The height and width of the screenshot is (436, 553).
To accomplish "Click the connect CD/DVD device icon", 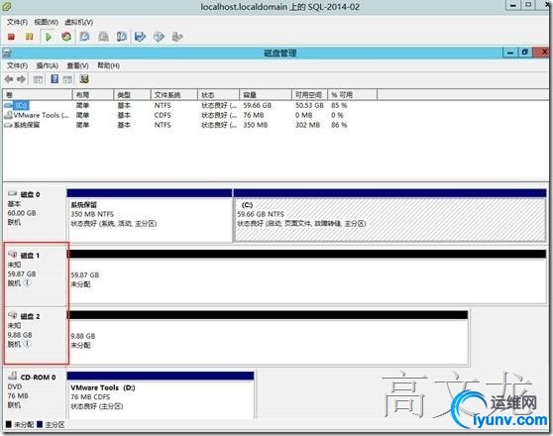I will coord(159,37).
